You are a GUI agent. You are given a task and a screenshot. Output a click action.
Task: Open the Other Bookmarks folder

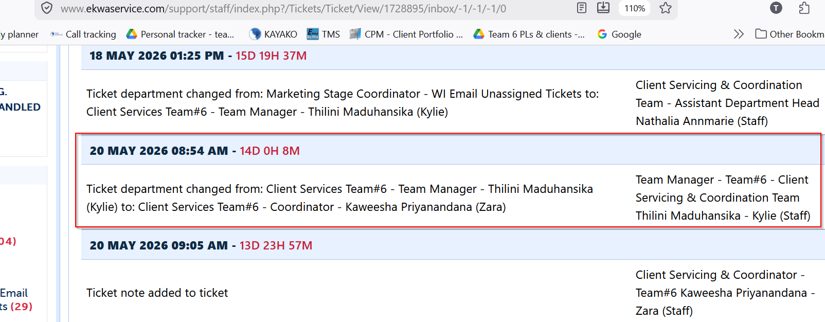click(790, 34)
